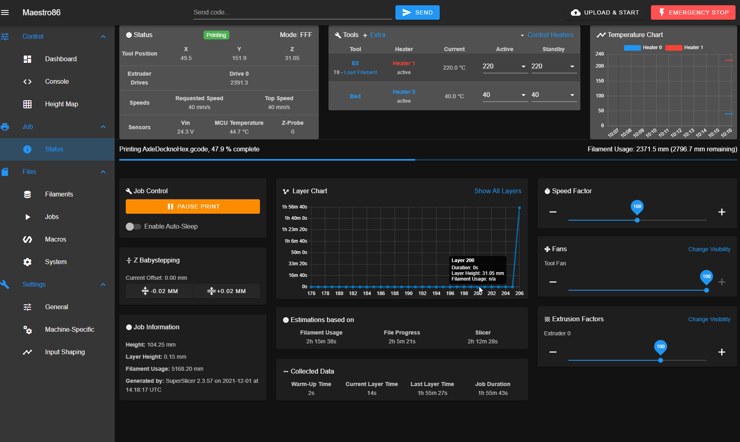Click Load Filament link for T0
The height and width of the screenshot is (442, 740).
361,72
